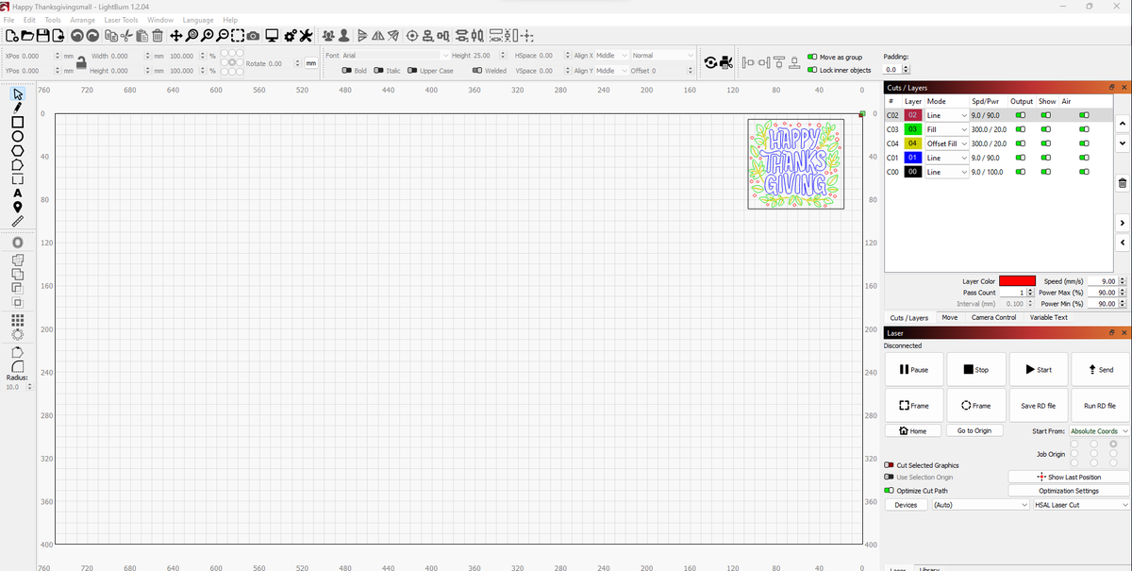Viewport: 1132px width, 571px height.
Task: Click Save RD file button
Action: point(1040,405)
